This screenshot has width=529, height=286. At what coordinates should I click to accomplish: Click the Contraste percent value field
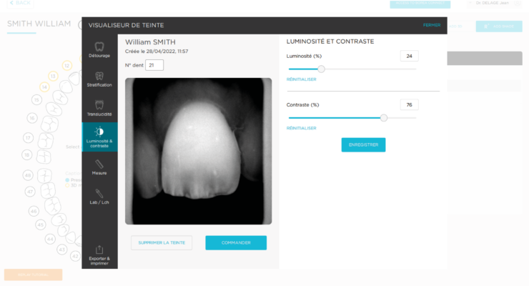[x=409, y=105]
